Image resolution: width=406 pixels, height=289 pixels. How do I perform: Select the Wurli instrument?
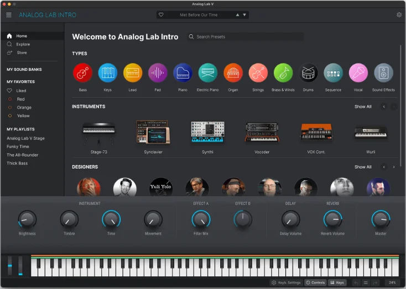(x=371, y=134)
